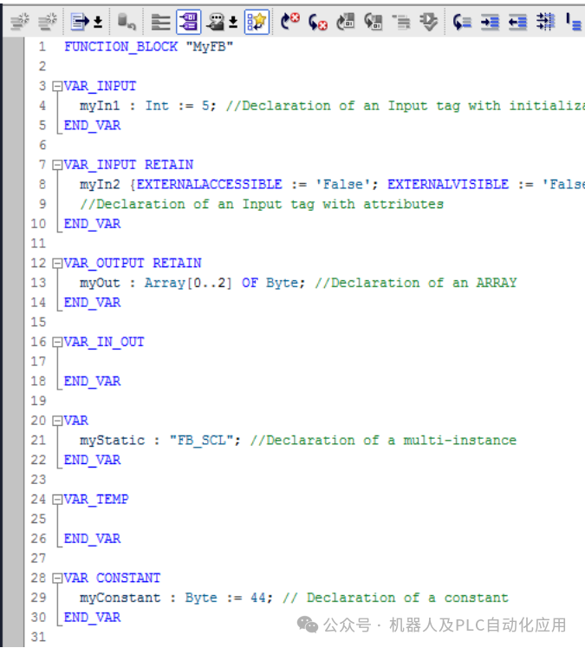Click the myConstant variable name
The image size is (585, 648).
pyautogui.click(x=120, y=598)
